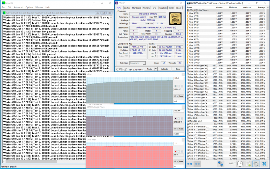
Task: Click the CPU Package Power maximum field 500.000
Action: point(179,111)
